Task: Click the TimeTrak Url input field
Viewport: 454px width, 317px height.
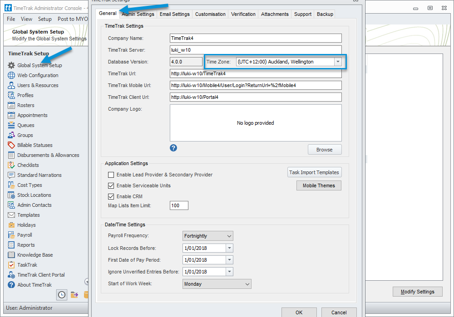Action: coord(256,73)
